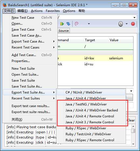Export as C# / NUnit / WebDriver
The height and width of the screenshot is (151, 140).
click(x=91, y=92)
